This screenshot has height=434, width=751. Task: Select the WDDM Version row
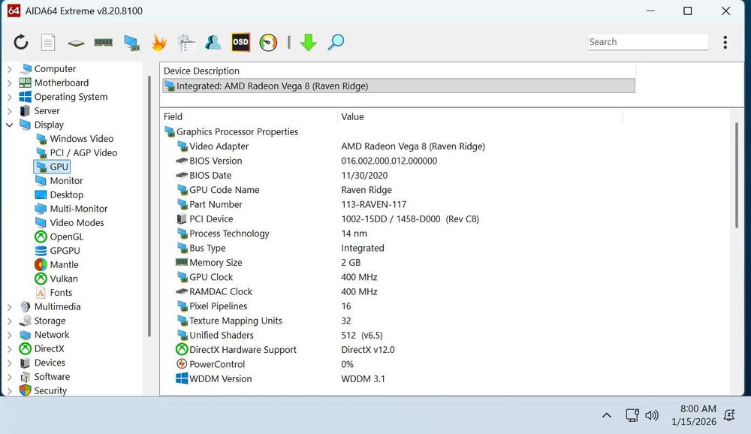click(x=281, y=378)
